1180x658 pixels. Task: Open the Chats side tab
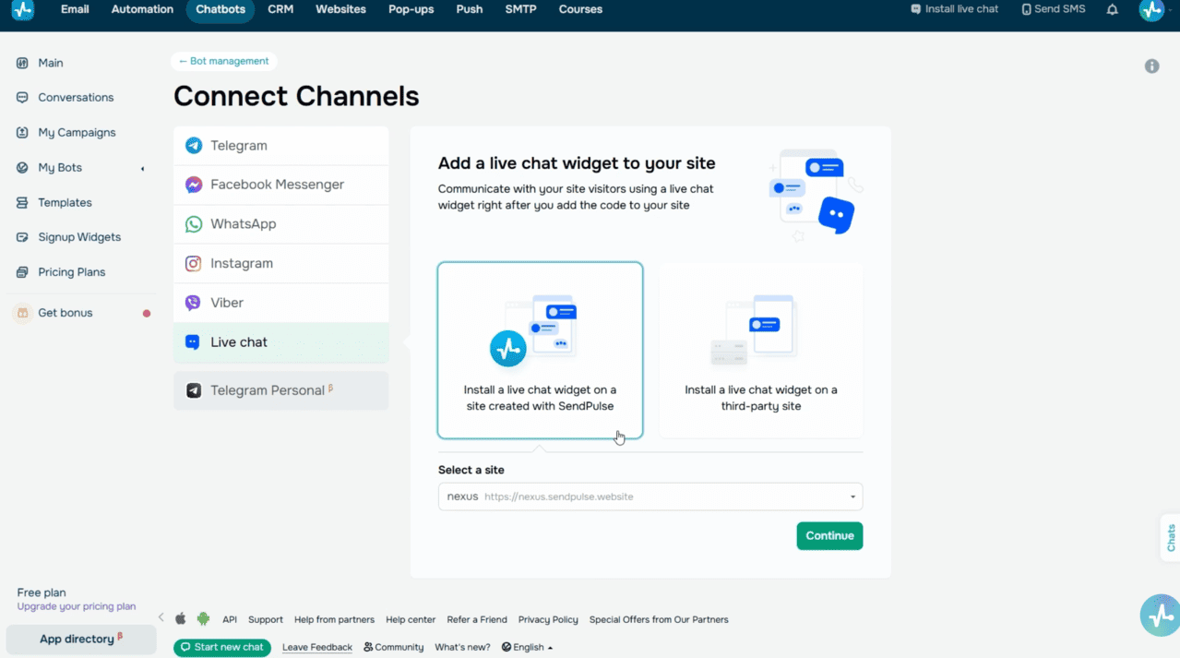(1170, 537)
